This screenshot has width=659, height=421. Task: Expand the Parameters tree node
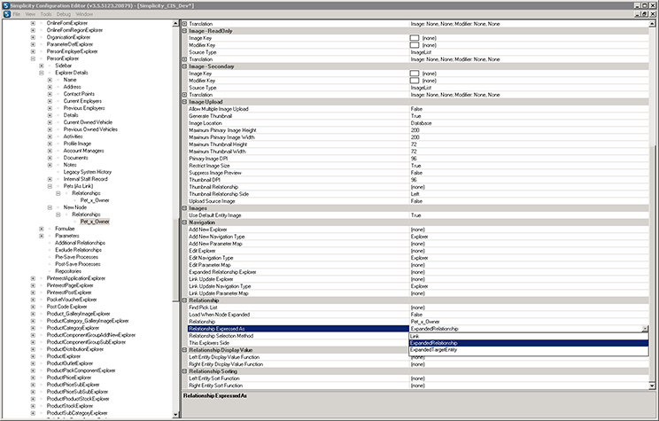point(41,236)
